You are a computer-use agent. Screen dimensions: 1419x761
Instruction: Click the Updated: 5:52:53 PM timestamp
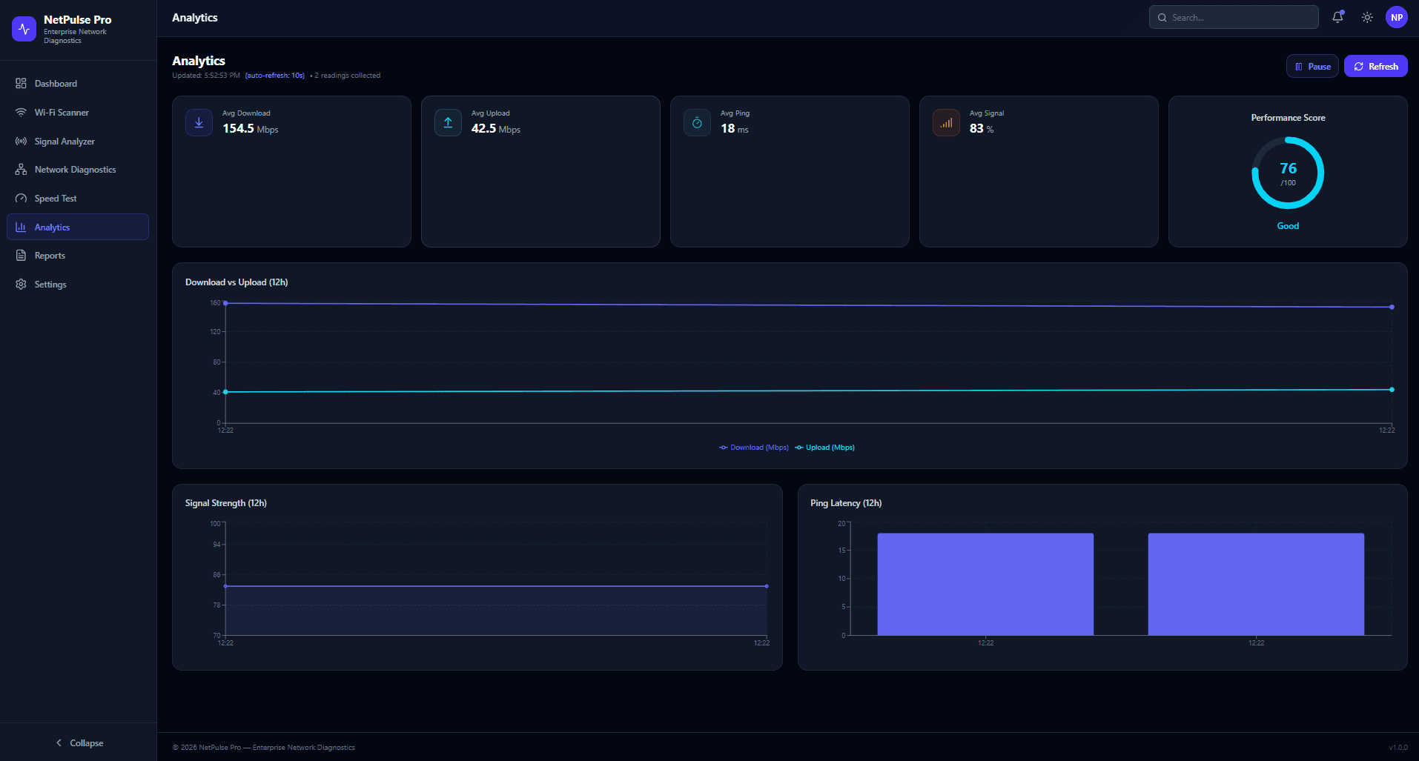click(x=206, y=76)
